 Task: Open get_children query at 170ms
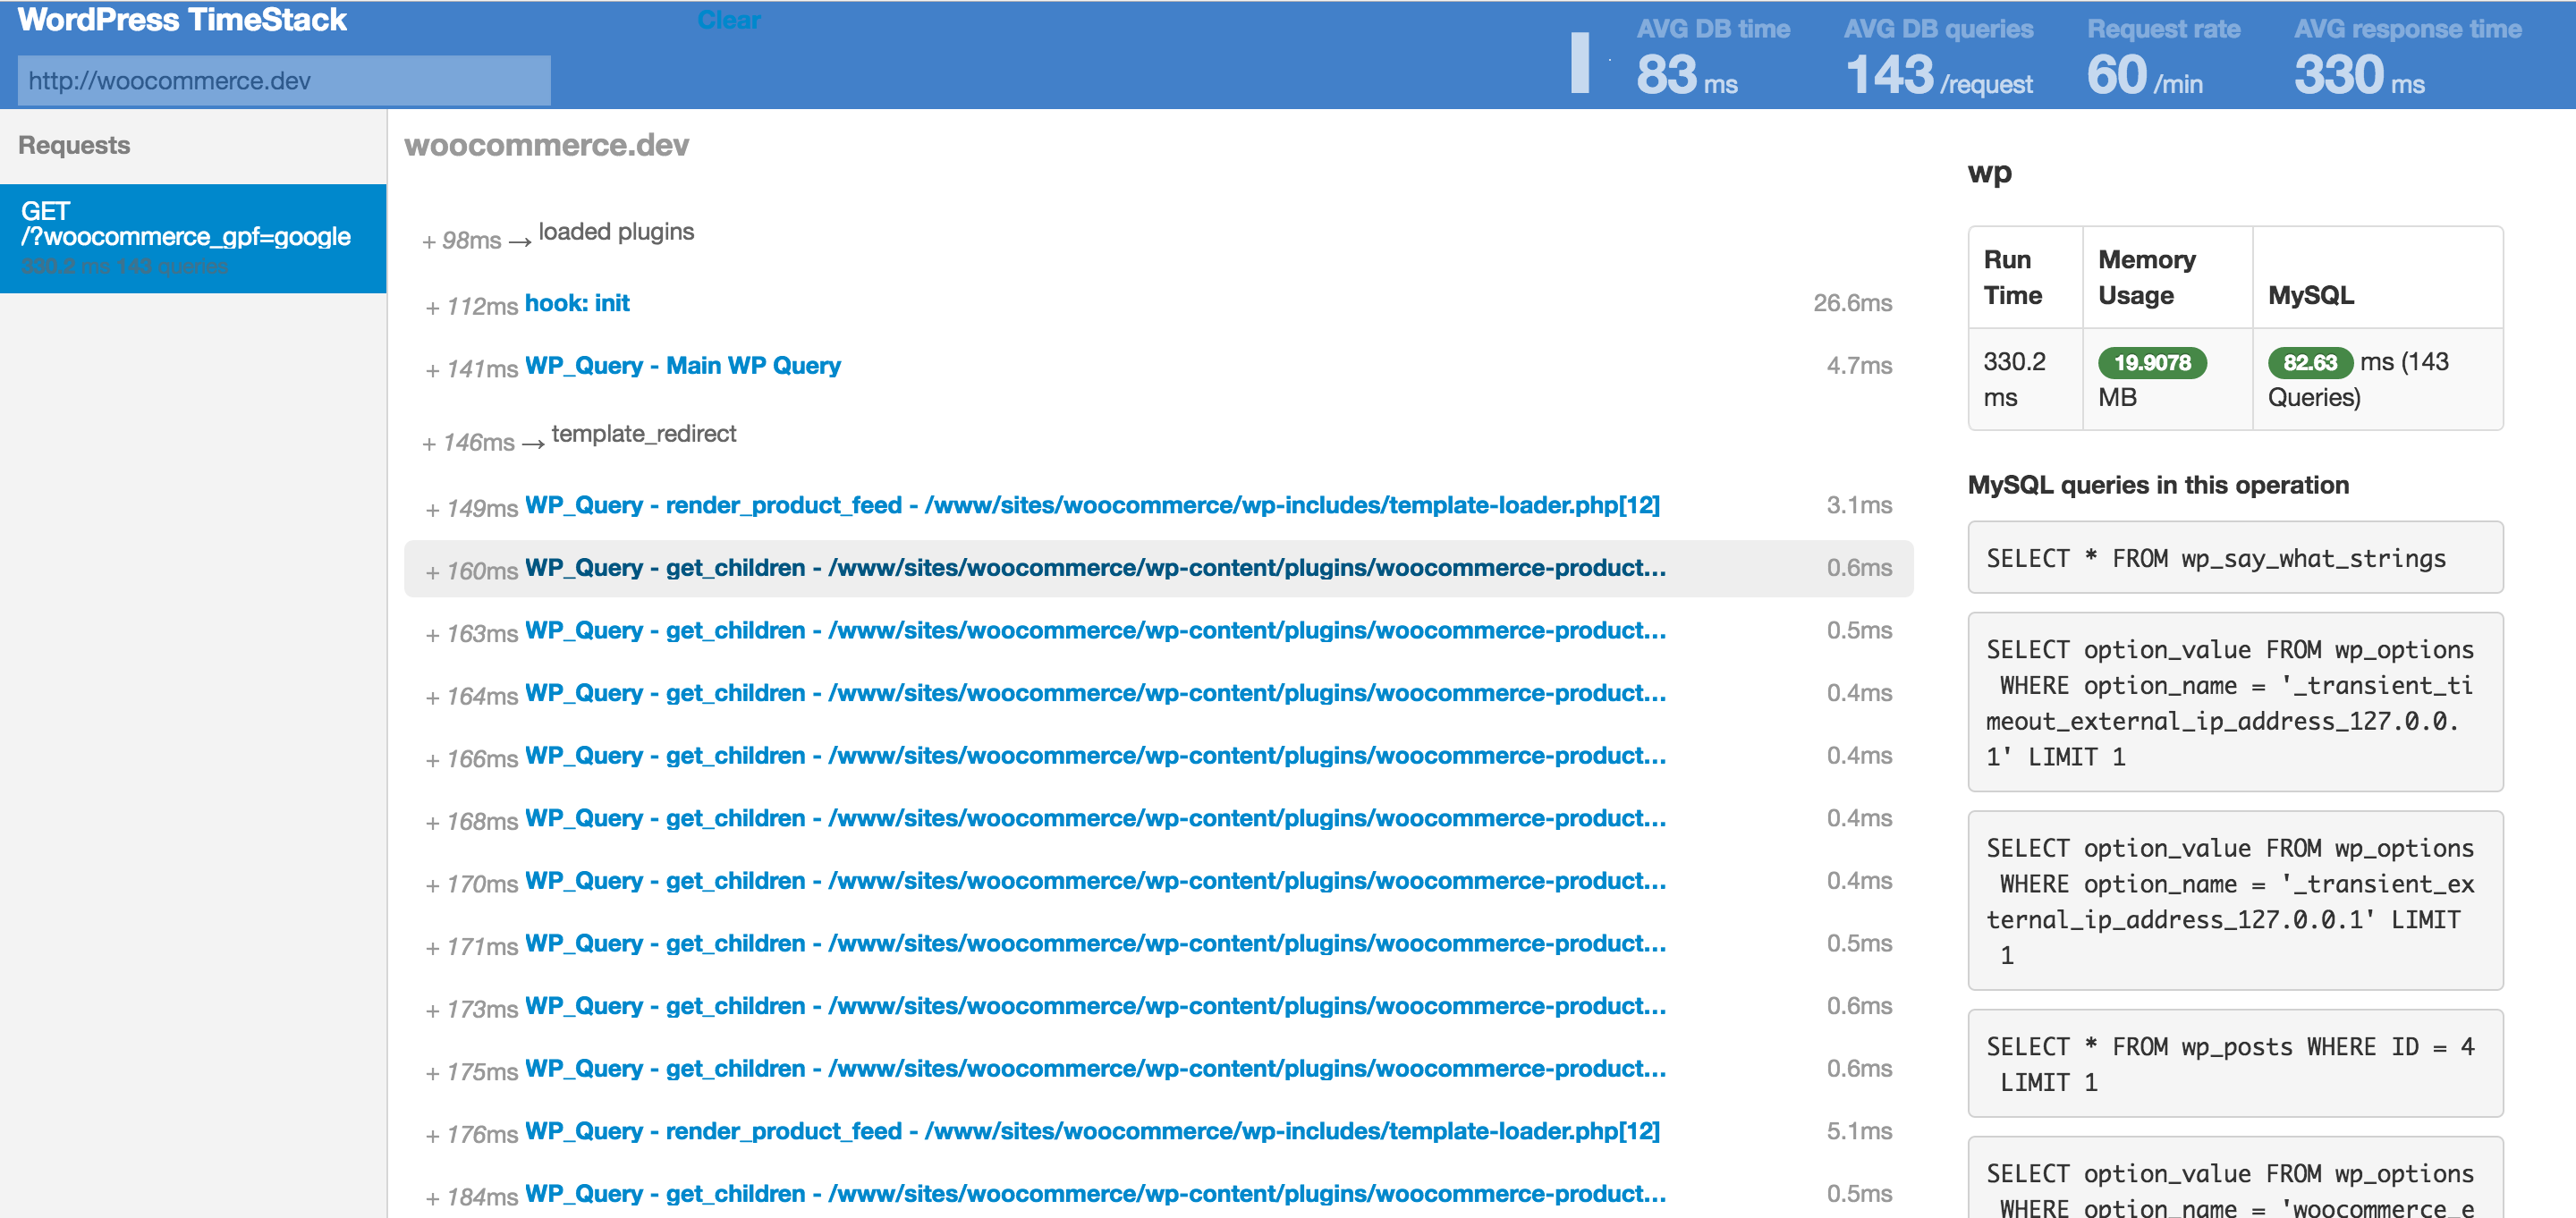pyautogui.click(x=1095, y=881)
